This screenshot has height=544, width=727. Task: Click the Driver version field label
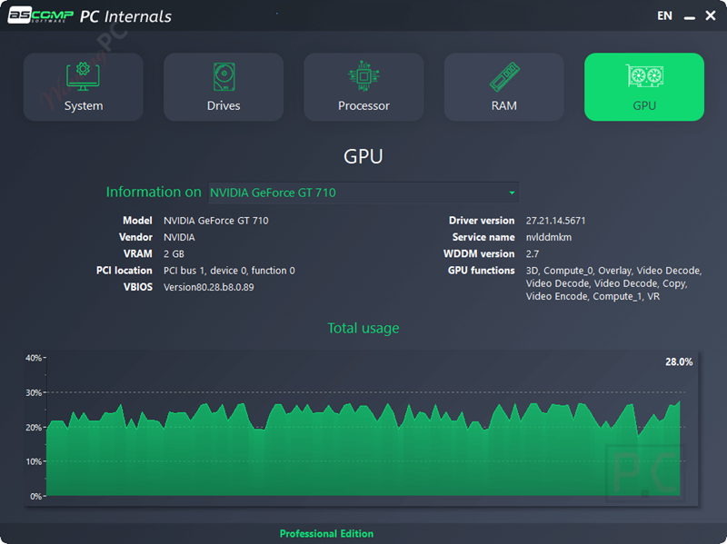pyautogui.click(x=482, y=221)
